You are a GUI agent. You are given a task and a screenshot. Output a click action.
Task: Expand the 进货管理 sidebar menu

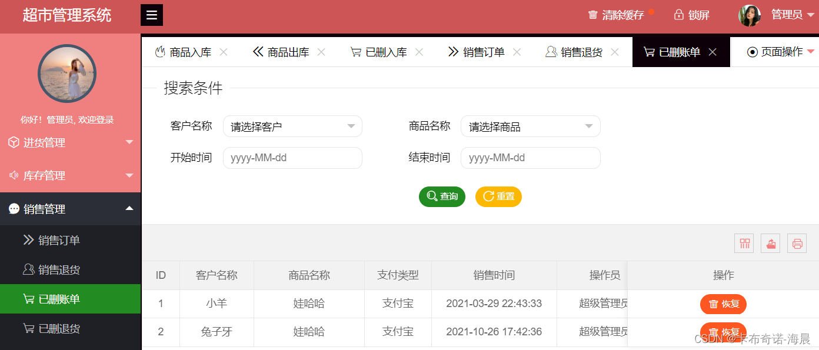71,142
